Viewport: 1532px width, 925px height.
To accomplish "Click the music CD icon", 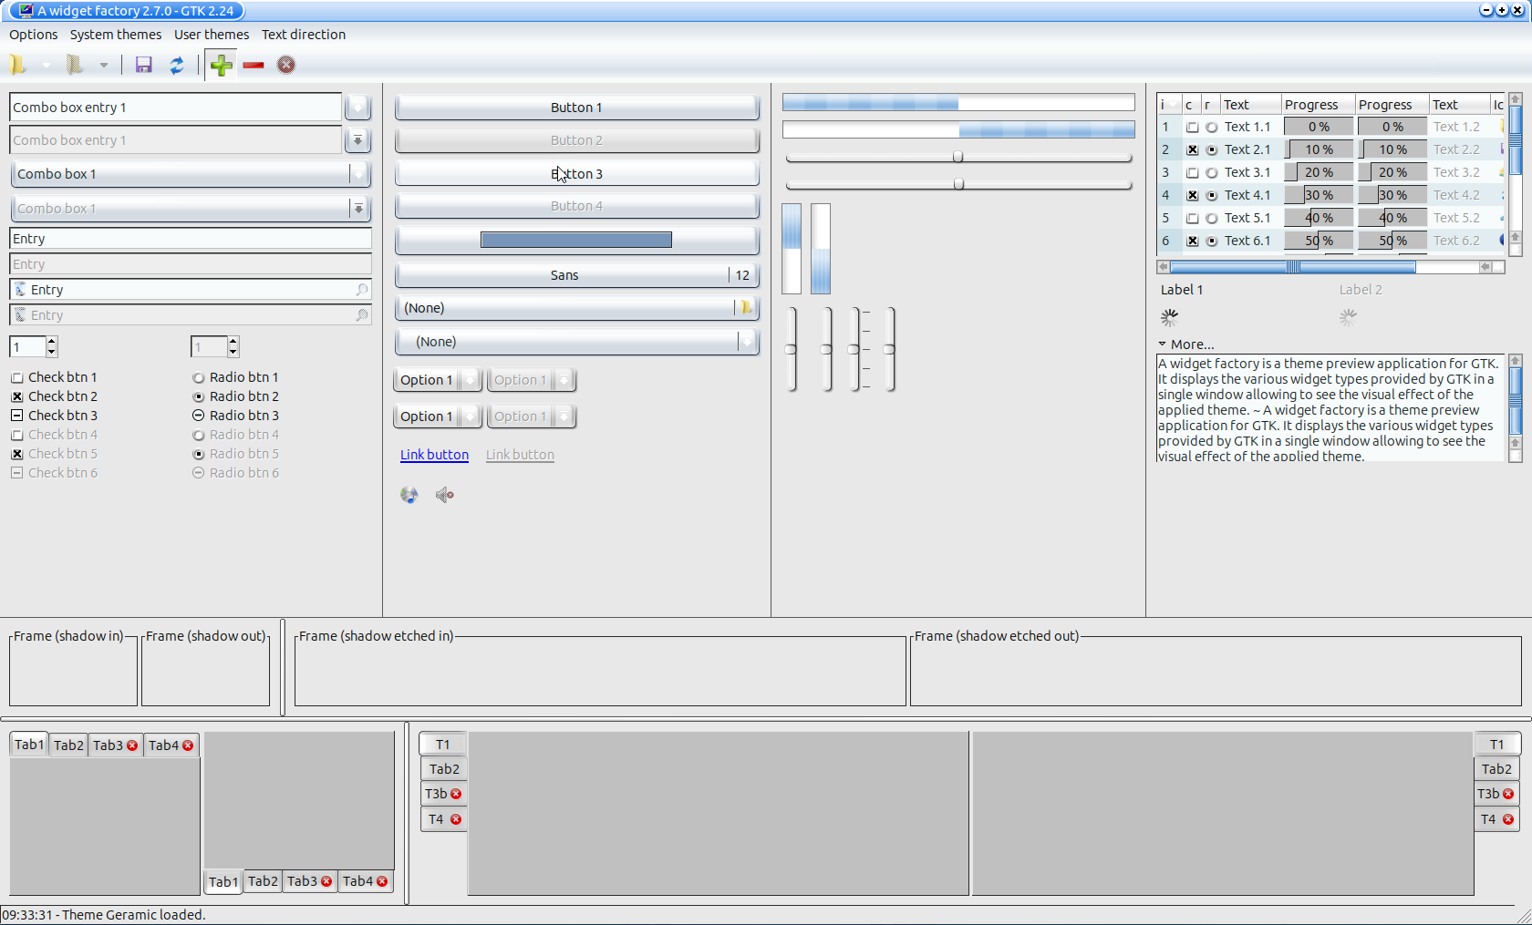I will (409, 495).
